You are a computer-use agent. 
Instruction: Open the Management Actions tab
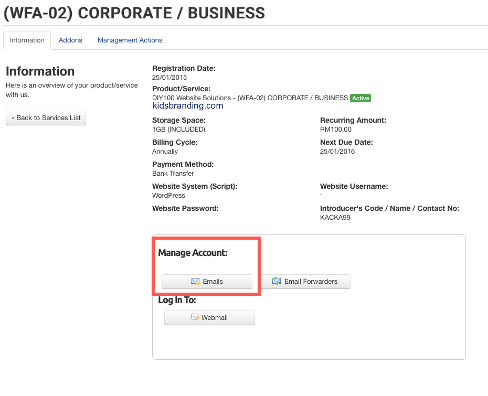pos(130,40)
